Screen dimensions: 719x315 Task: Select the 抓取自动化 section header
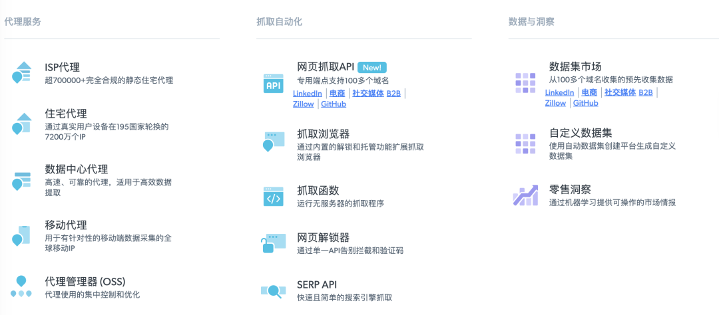[x=279, y=21]
